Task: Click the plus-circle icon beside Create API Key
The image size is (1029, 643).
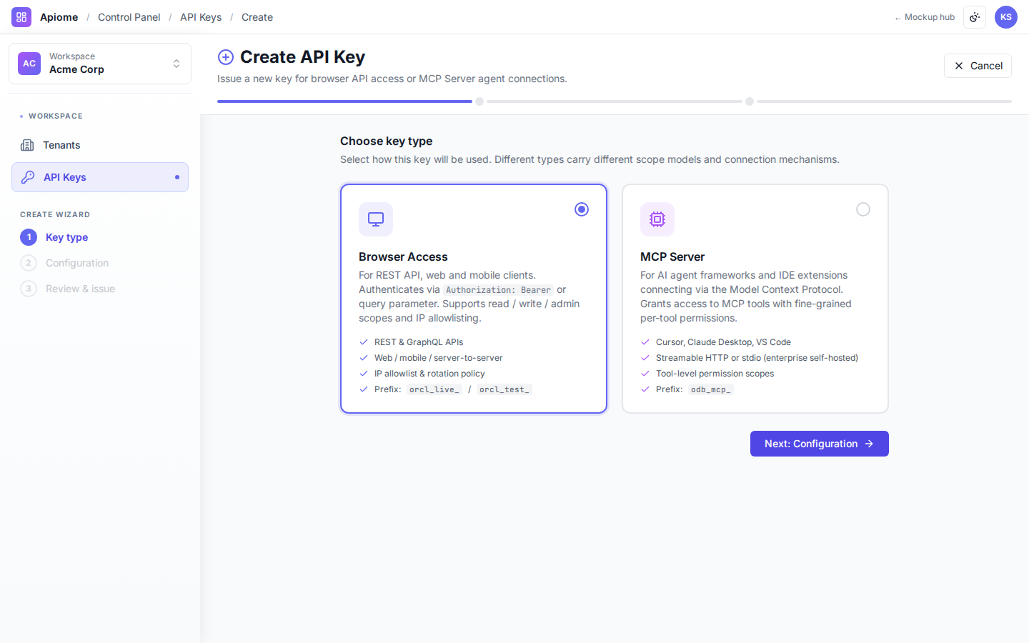Action: (226, 57)
